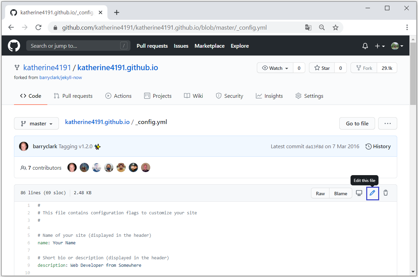Open Chrome three-dot menu

point(407,28)
